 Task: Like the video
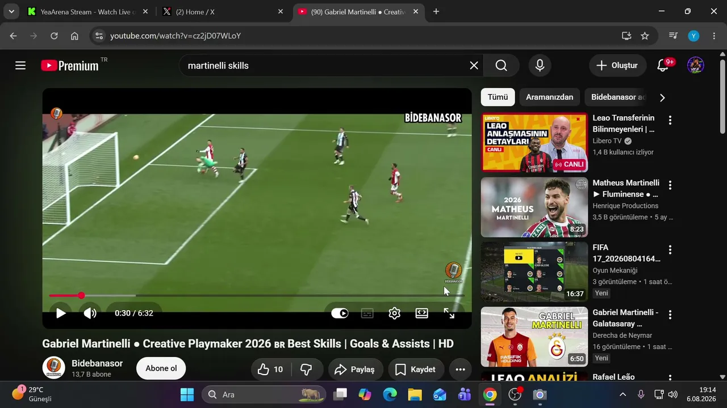(270, 369)
